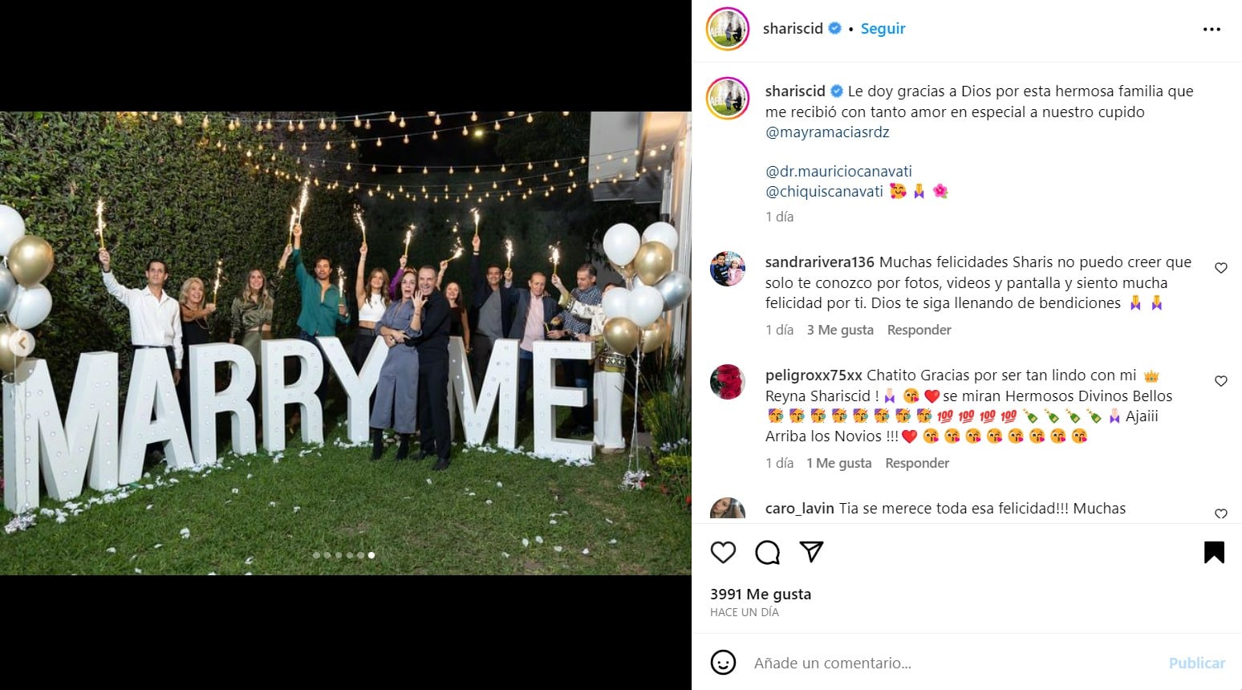
Task: Click the Seguir follow button
Action: click(x=883, y=29)
